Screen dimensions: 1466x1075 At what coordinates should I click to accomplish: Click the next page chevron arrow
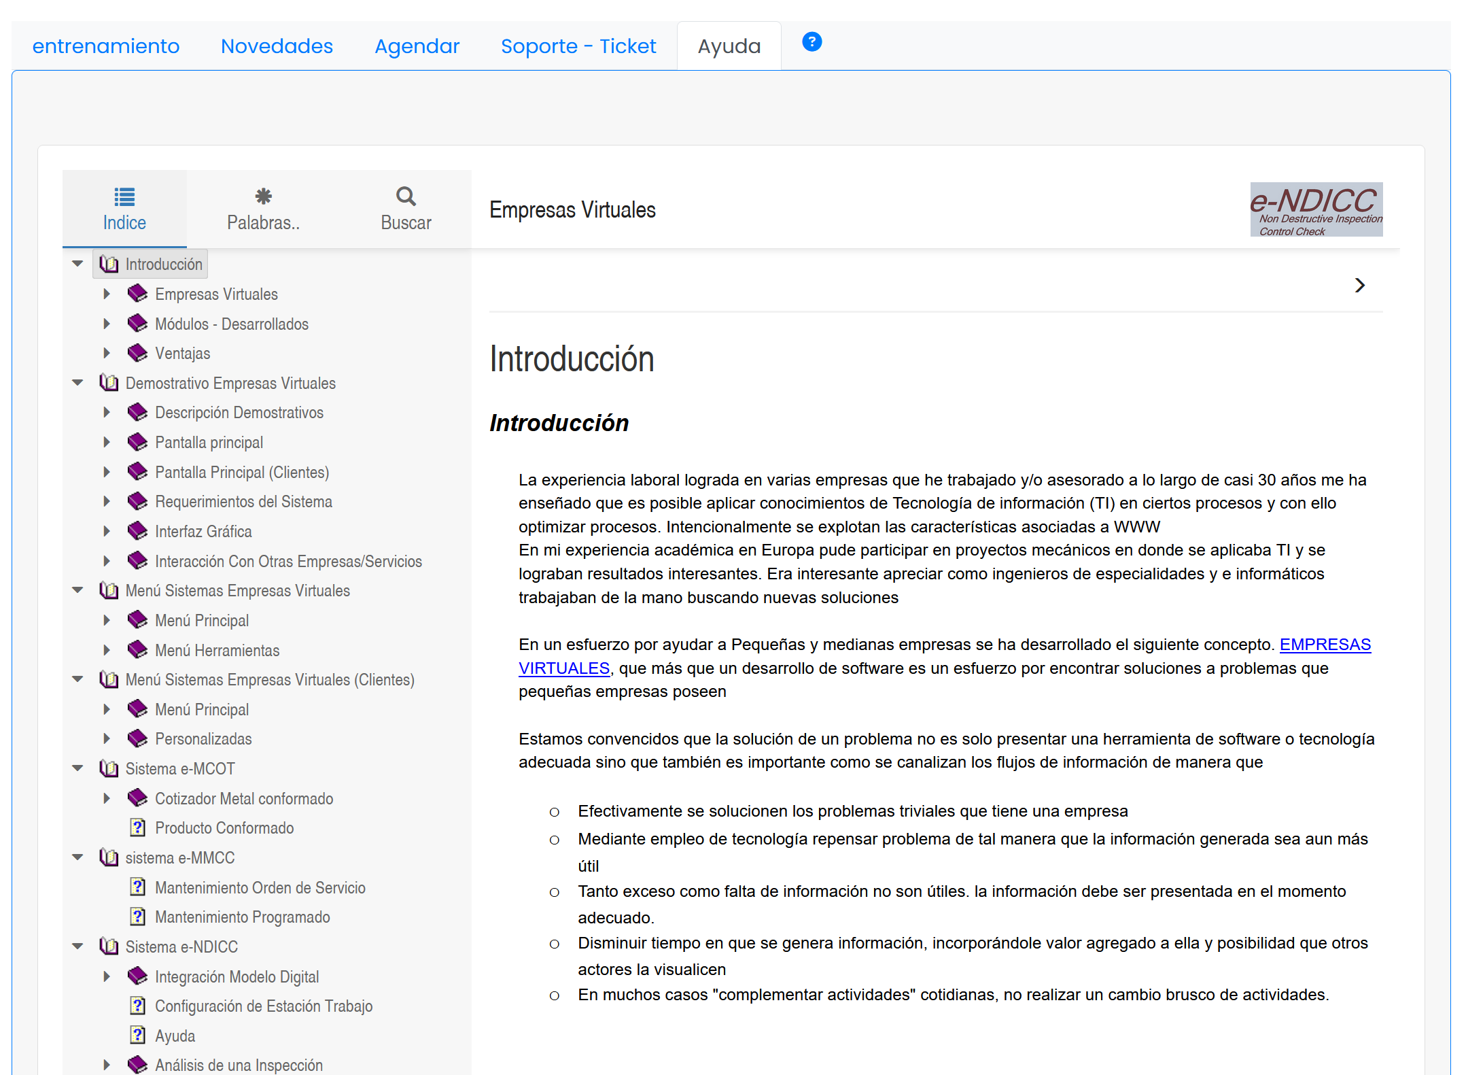(x=1359, y=285)
